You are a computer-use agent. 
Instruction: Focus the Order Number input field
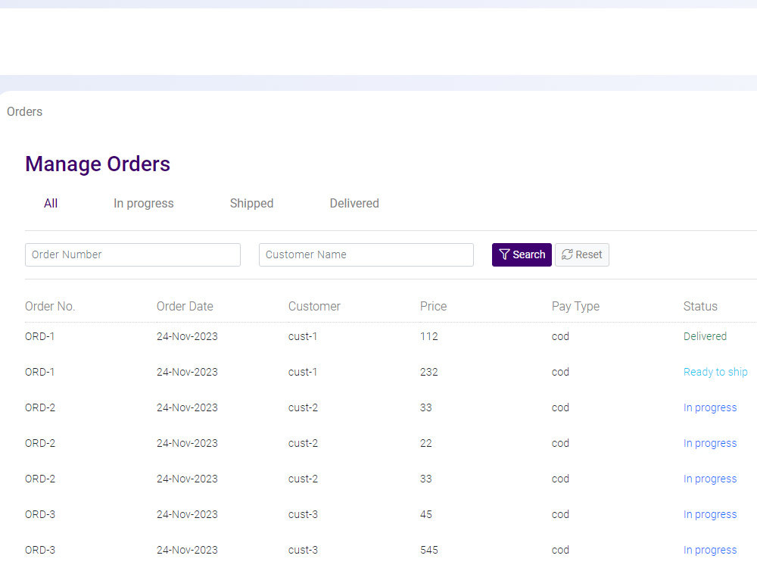132,254
